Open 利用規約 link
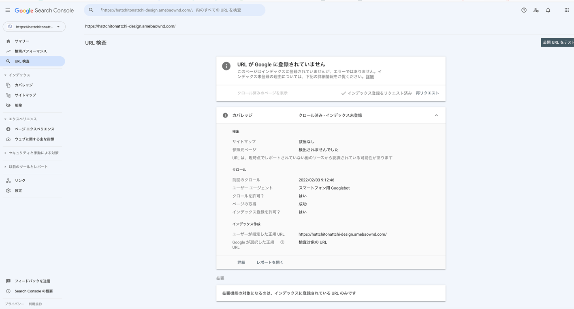Viewport: 574px width, 309px height. point(35,304)
